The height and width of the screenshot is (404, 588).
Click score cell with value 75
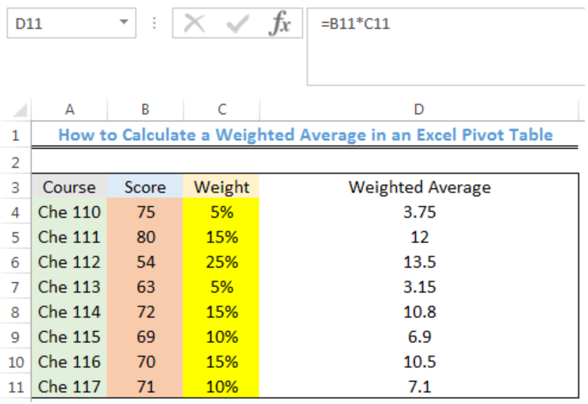pyautogui.click(x=145, y=212)
